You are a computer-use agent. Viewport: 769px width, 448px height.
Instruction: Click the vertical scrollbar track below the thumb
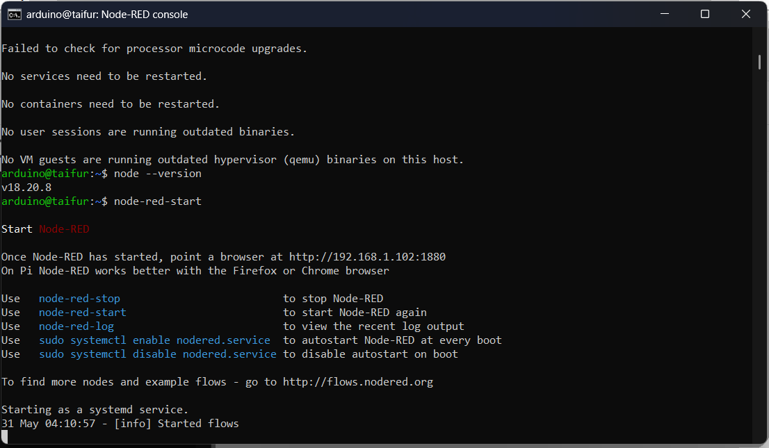coord(759,255)
